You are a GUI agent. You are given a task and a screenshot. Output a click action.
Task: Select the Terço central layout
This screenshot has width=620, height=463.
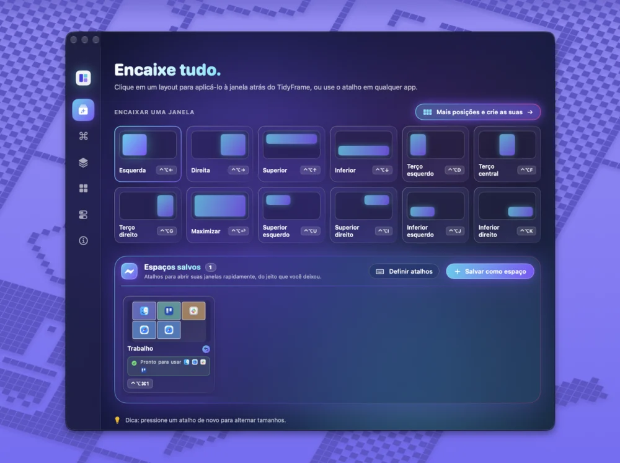click(507, 154)
